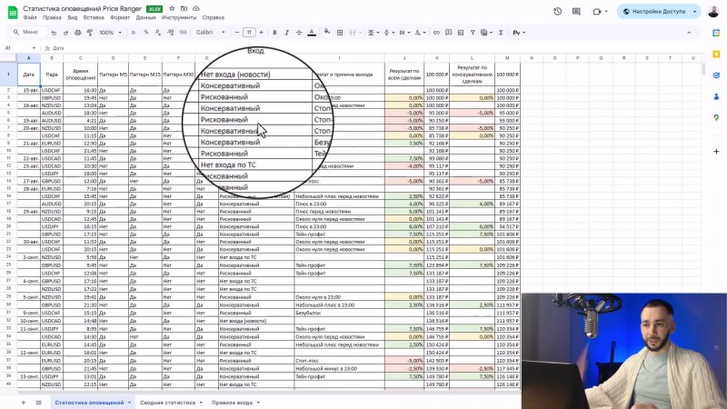Expand the share button arrow dropdown

point(694,12)
